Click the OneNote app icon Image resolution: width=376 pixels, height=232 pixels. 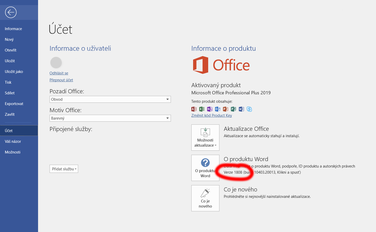(210, 109)
